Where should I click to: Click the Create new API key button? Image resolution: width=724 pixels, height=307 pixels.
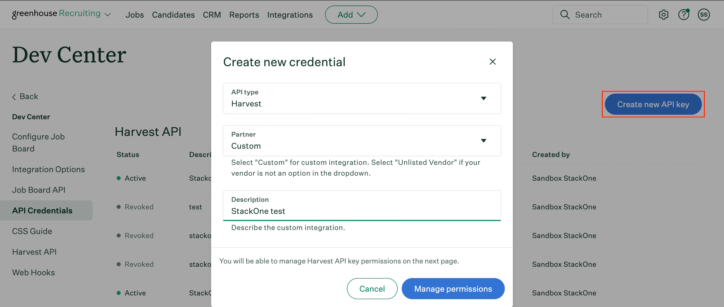click(653, 104)
